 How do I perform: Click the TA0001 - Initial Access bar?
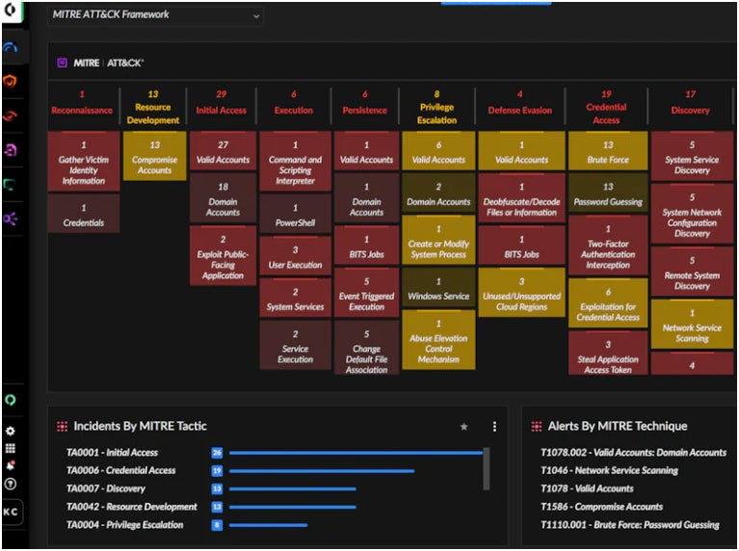[x=356, y=453]
